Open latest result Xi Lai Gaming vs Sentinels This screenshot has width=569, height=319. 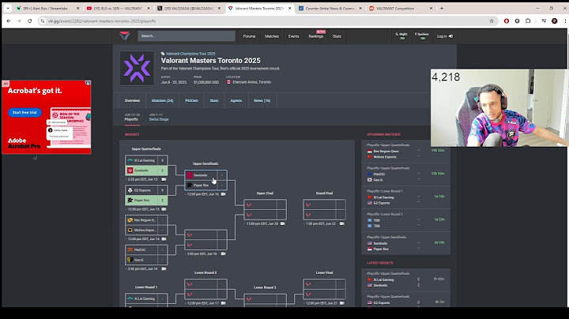tap(405, 280)
